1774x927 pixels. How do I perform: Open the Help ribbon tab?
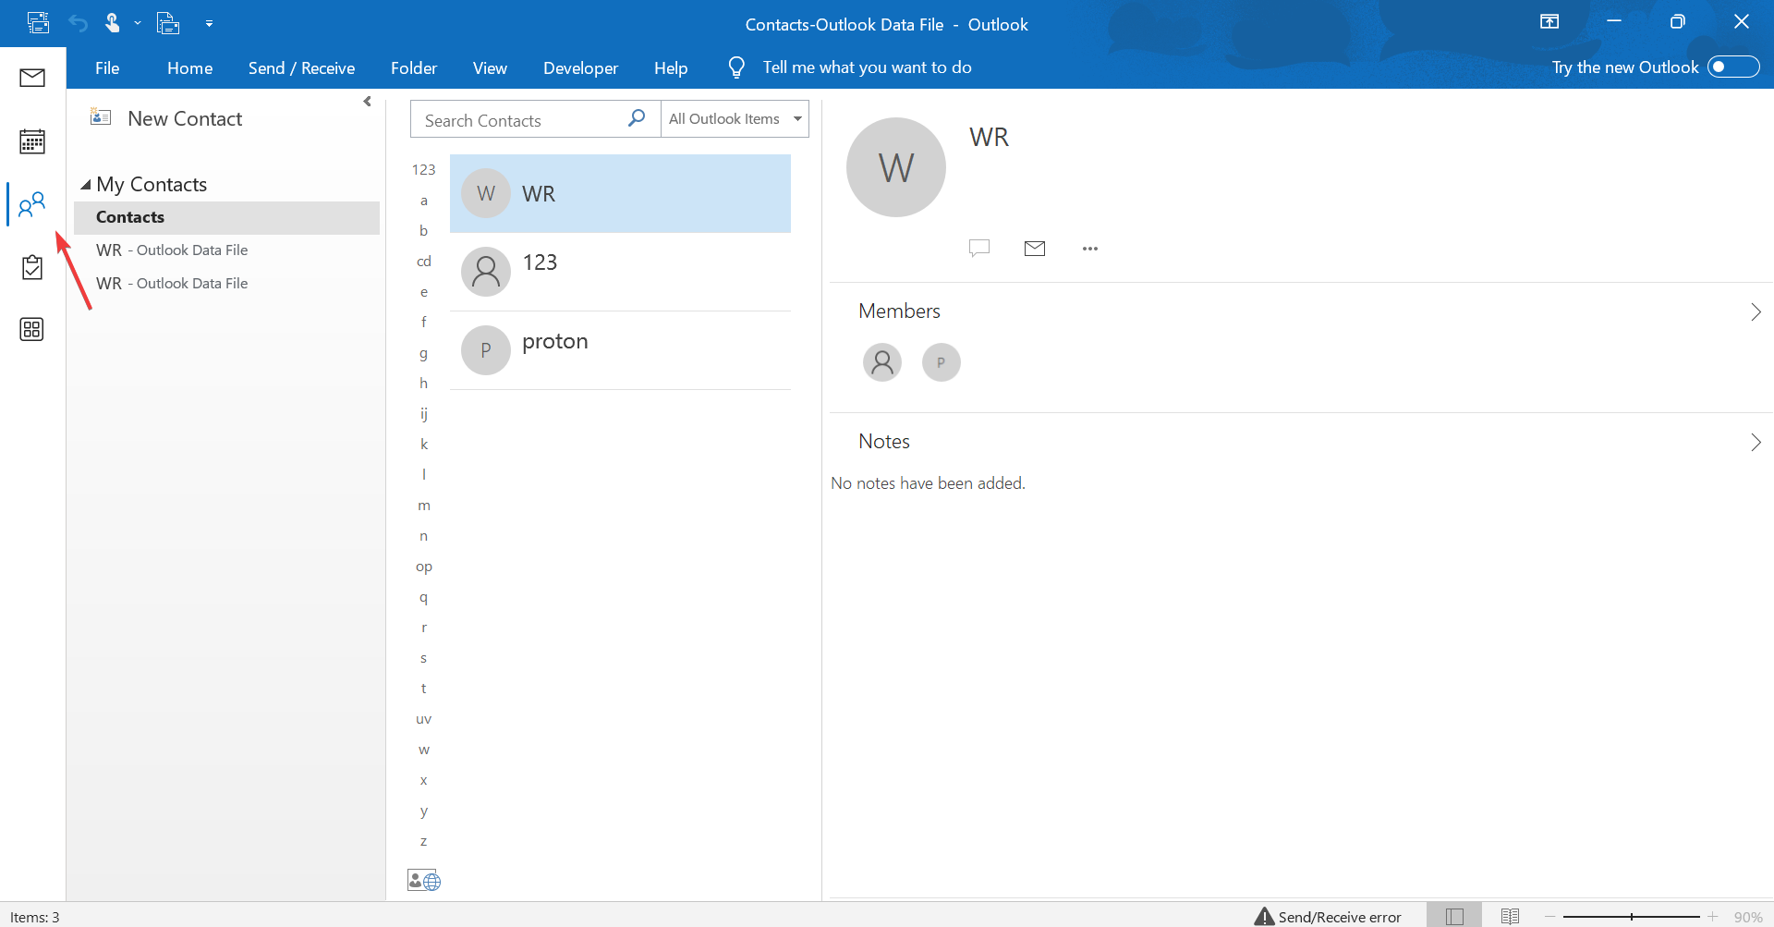(671, 67)
